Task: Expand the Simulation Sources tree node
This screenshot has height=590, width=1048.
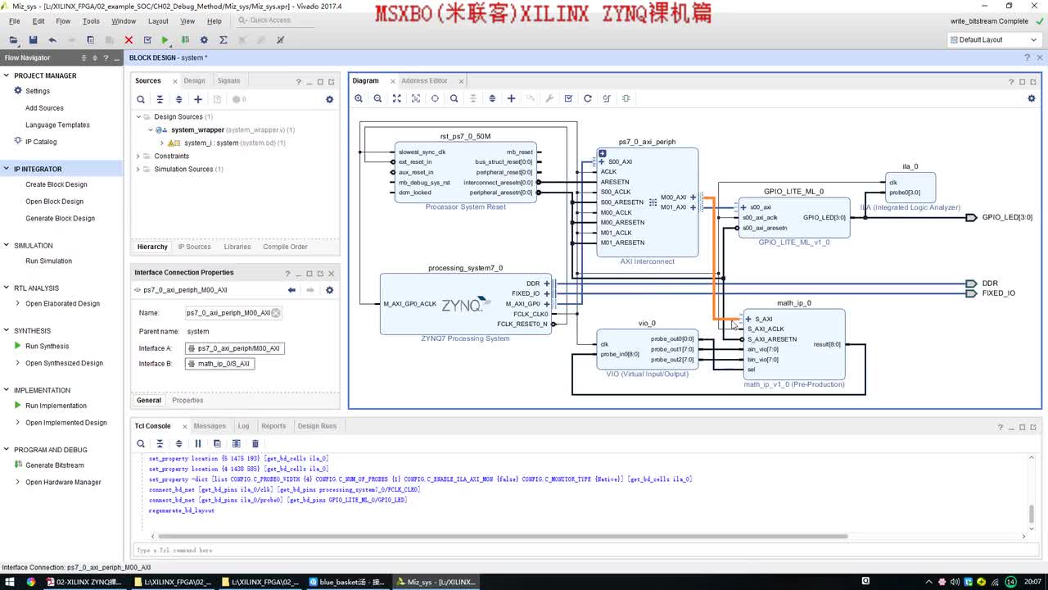Action: 138,169
